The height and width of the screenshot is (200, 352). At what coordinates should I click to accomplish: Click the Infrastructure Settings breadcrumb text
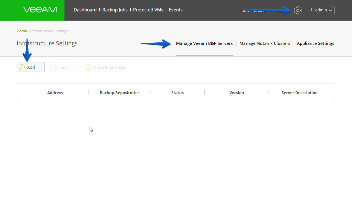click(x=49, y=31)
